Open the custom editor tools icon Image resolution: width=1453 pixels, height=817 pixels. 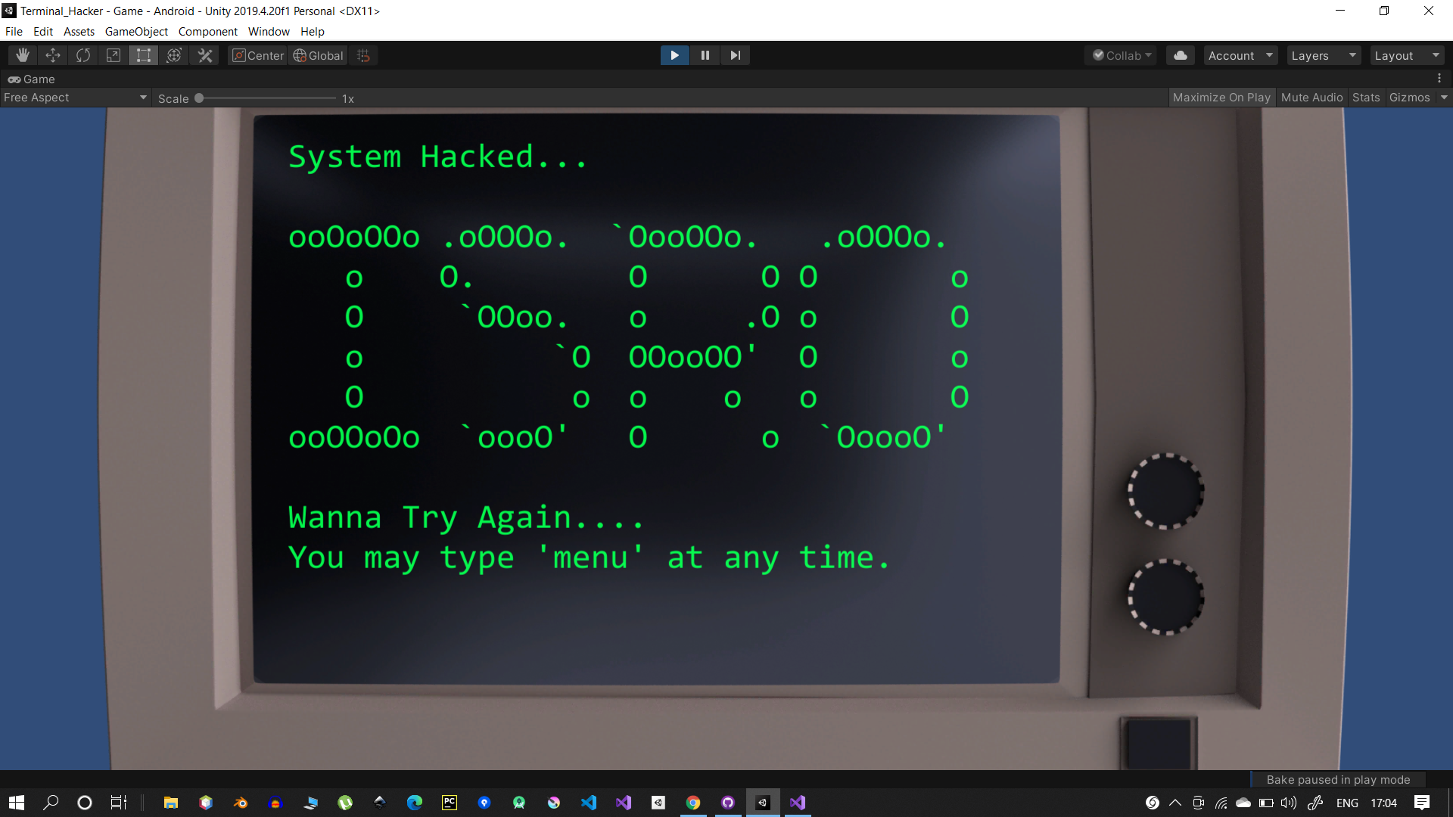[x=204, y=54]
